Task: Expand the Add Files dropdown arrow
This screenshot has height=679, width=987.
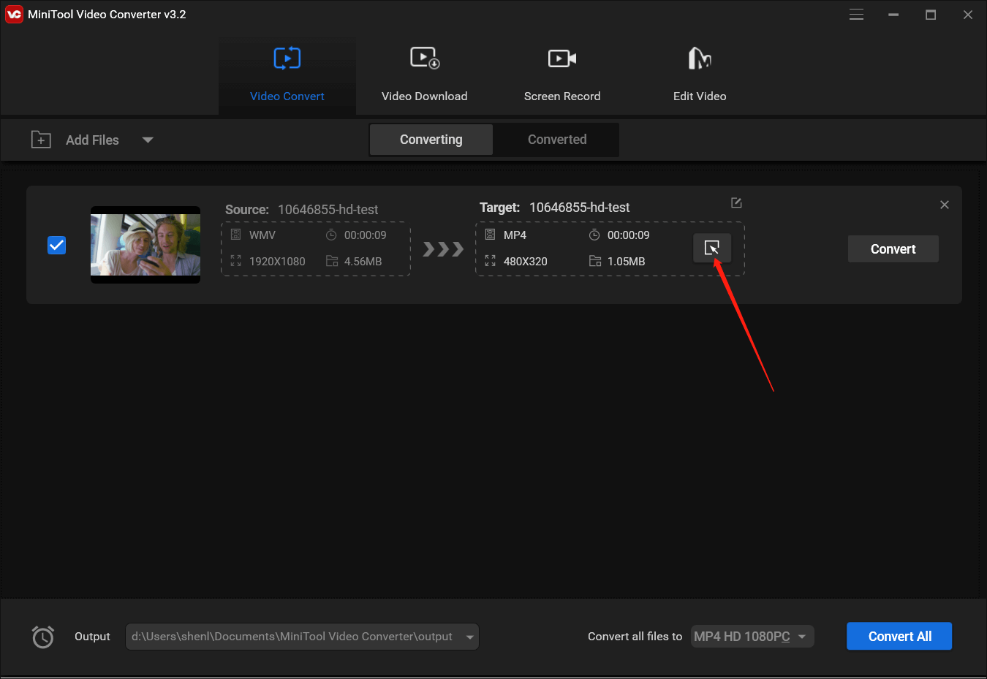Action: (148, 140)
